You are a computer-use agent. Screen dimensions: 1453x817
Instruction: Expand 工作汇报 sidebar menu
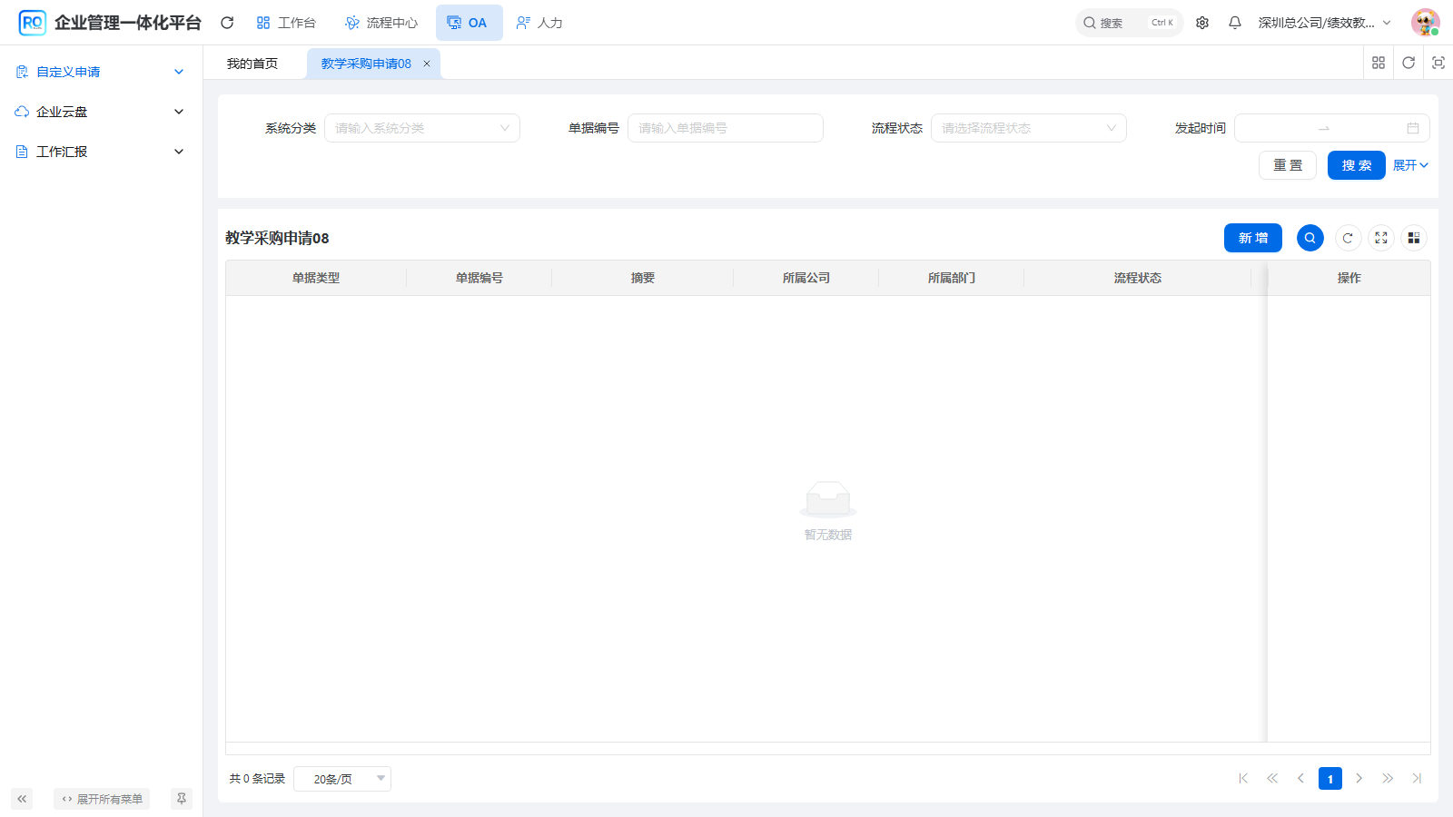[101, 152]
